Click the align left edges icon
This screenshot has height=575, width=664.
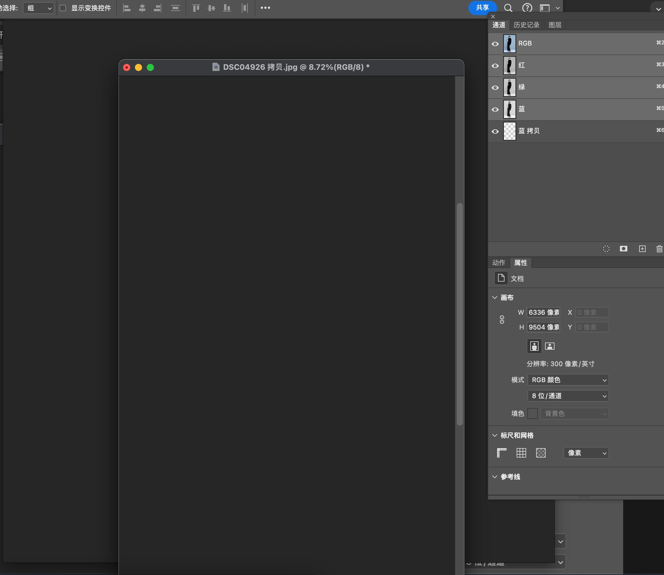coord(127,8)
